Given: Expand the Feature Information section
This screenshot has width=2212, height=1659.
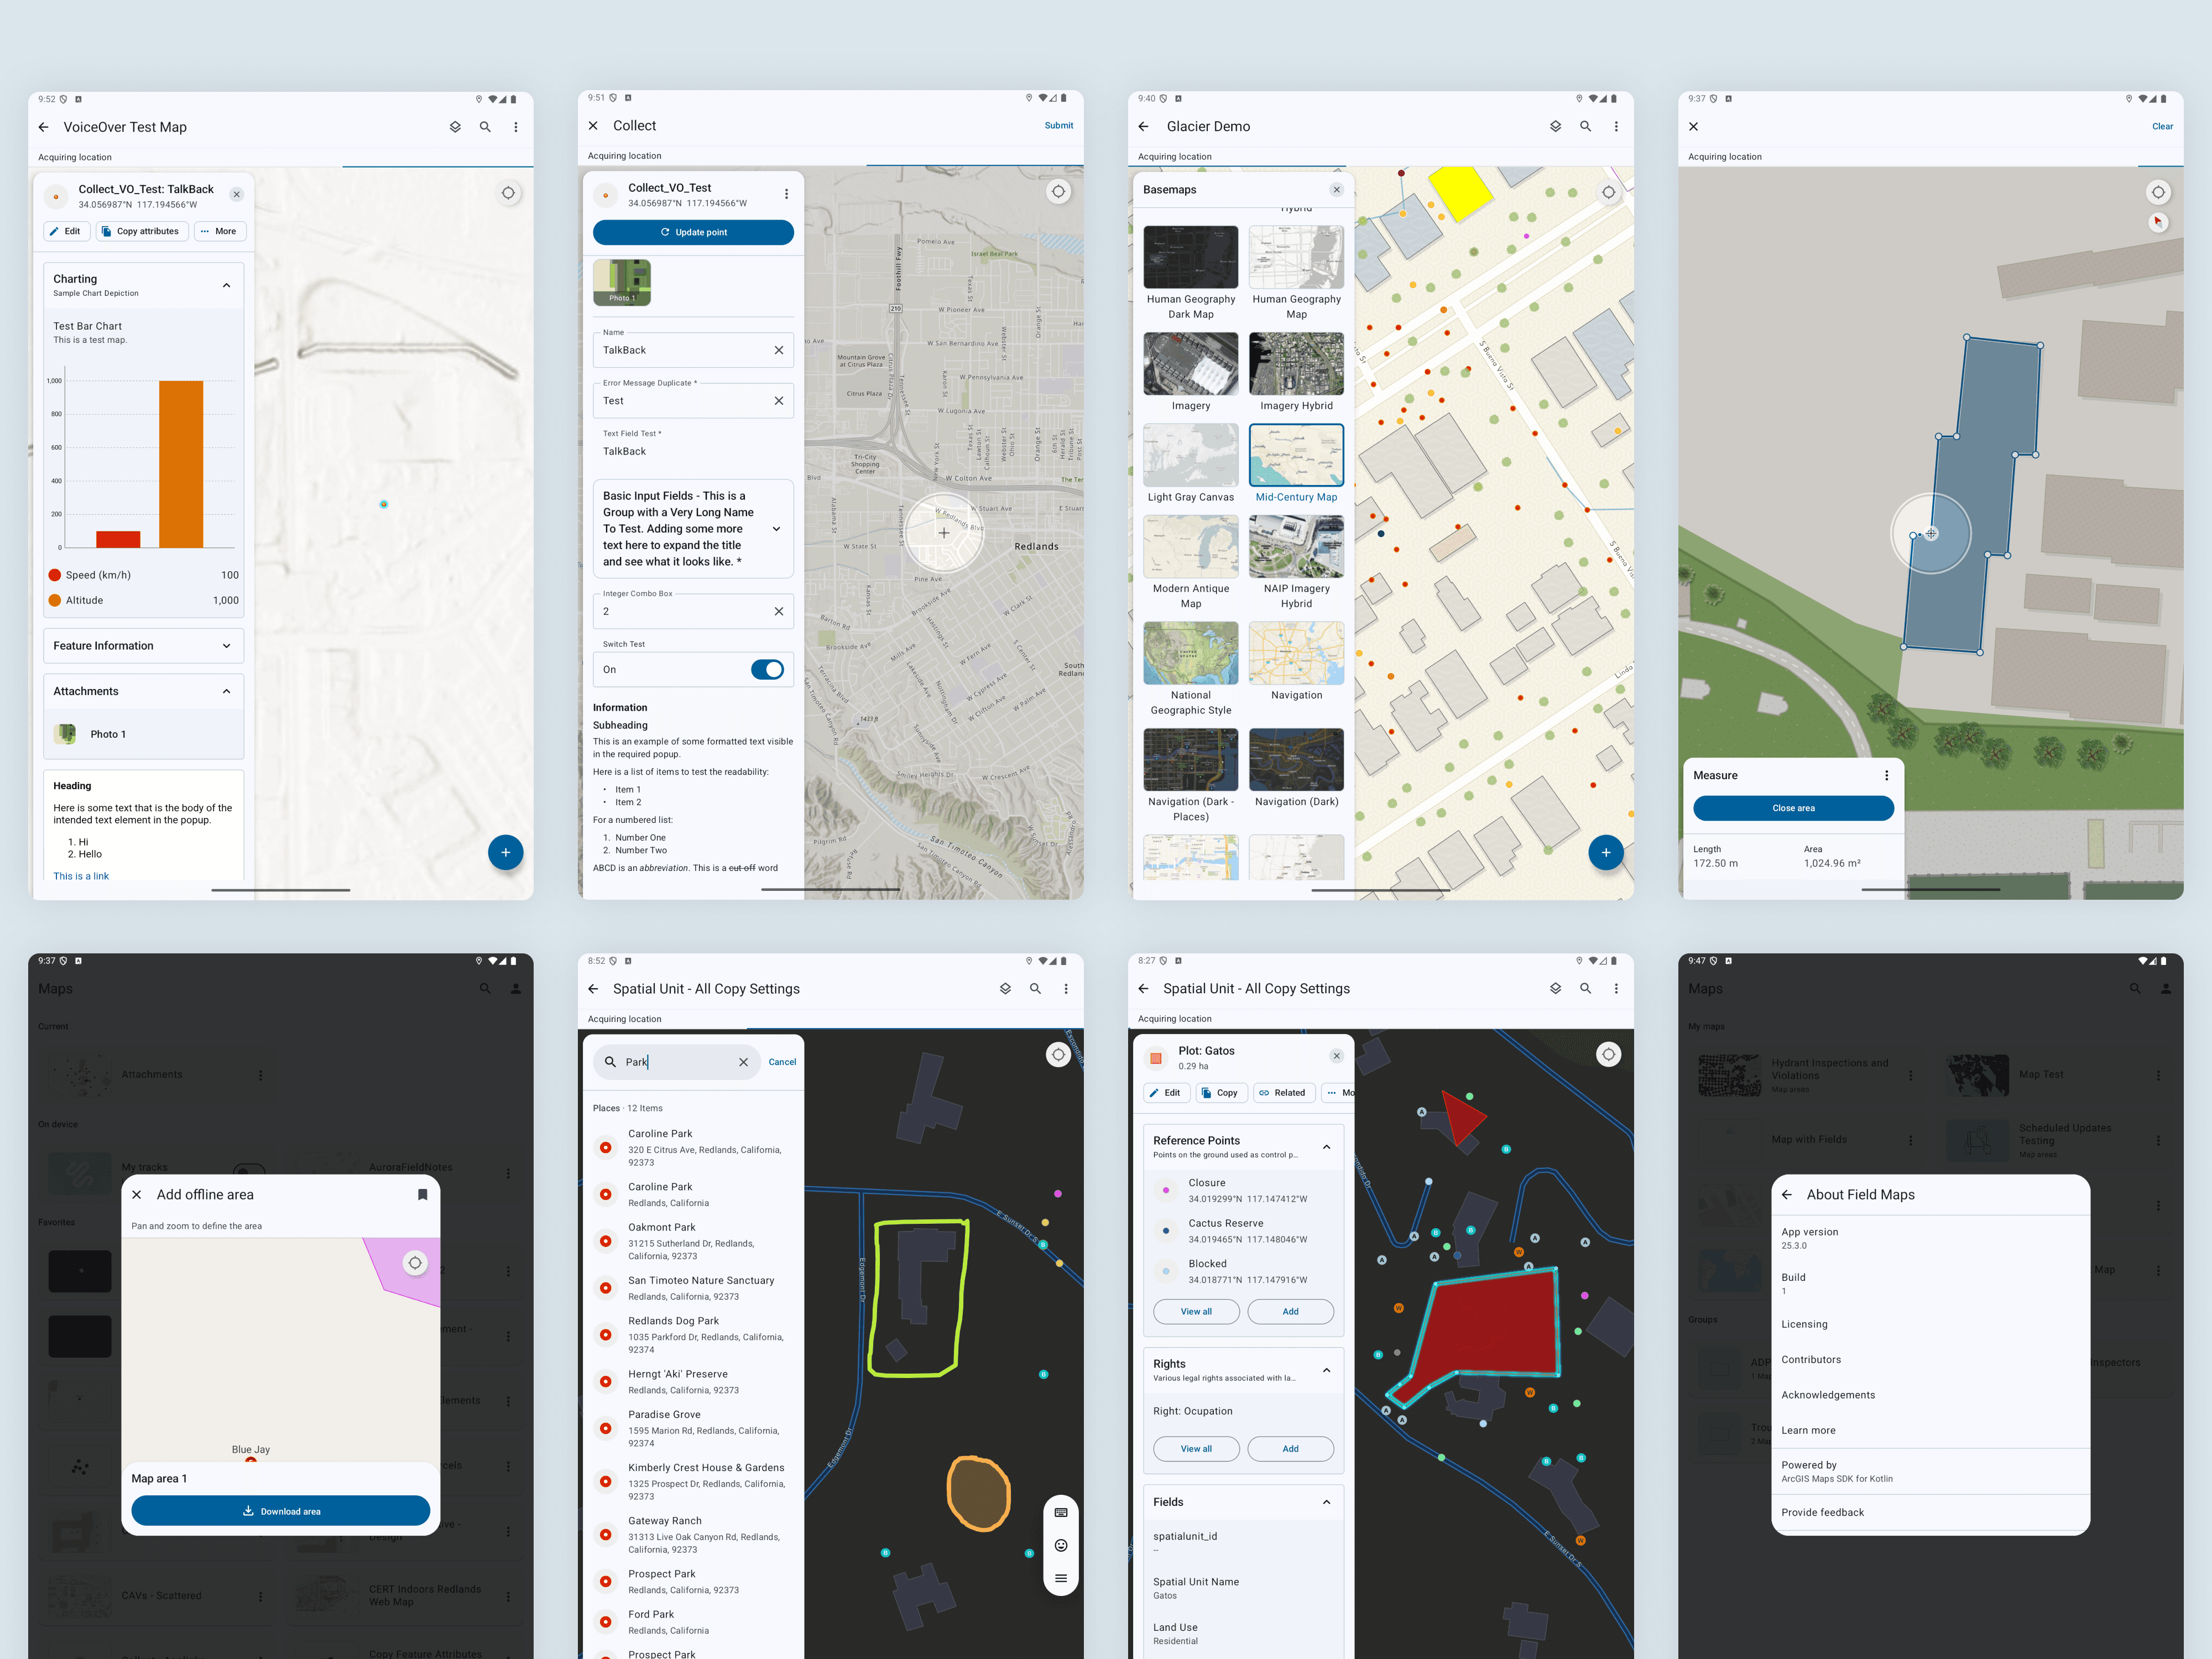Looking at the screenshot, I should 226,646.
